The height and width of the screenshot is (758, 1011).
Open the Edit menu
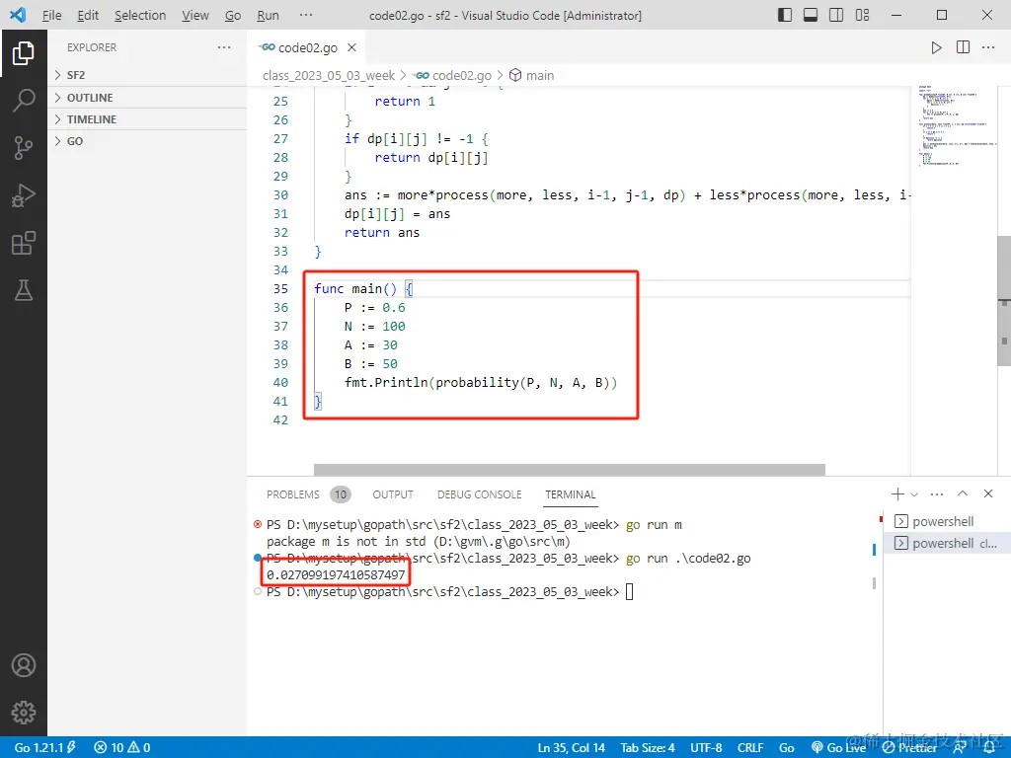click(88, 16)
